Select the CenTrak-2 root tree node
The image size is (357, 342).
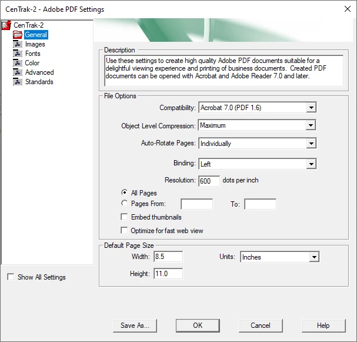point(28,25)
